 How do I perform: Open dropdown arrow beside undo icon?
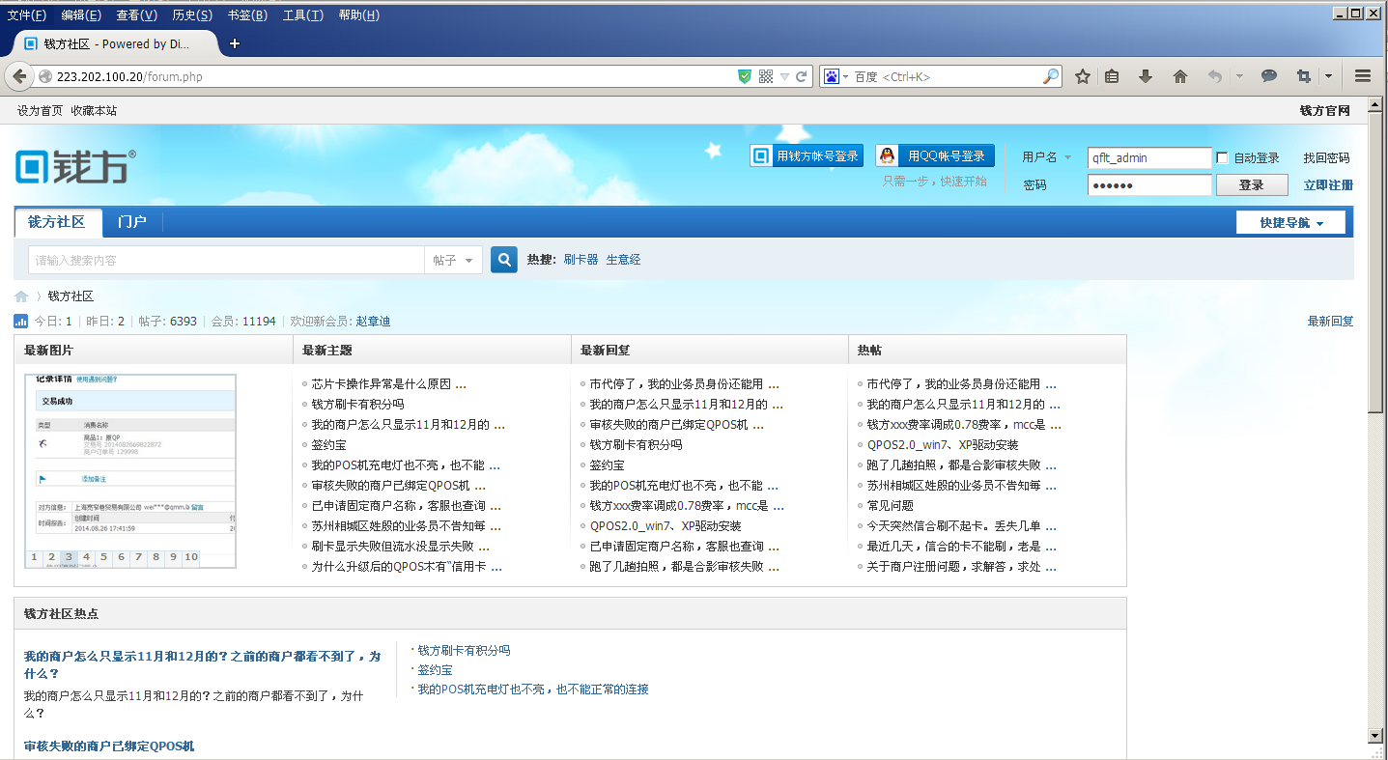[x=1239, y=76]
